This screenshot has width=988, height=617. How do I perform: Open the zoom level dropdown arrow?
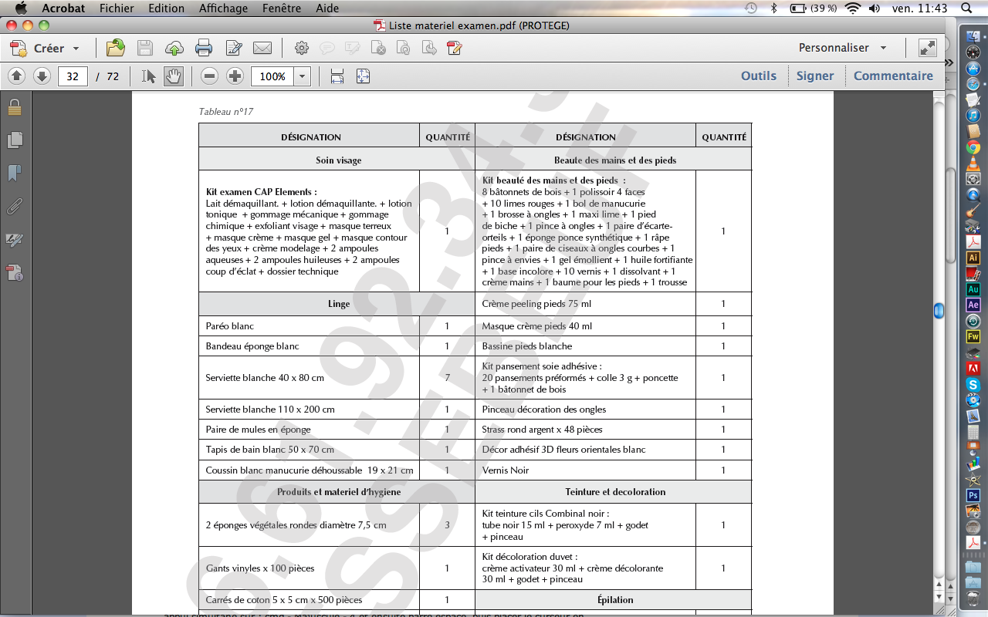point(302,76)
